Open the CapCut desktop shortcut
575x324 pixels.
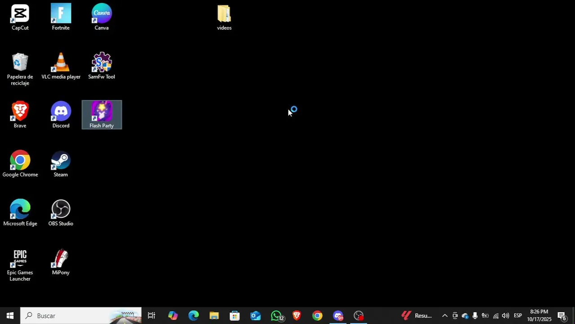click(x=20, y=18)
